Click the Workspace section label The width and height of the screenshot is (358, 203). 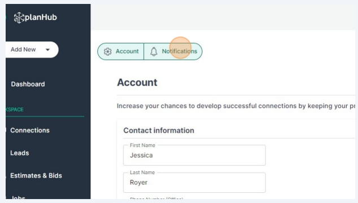pos(14,109)
